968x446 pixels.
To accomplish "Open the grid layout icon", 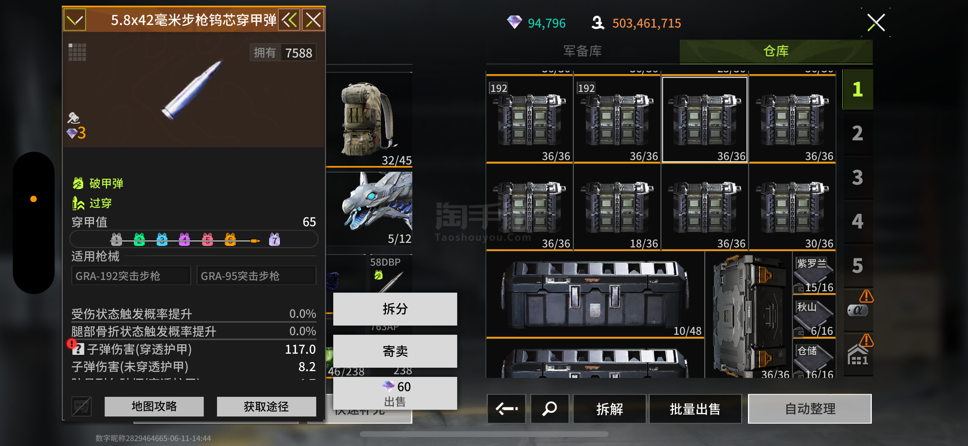I will coord(77,52).
